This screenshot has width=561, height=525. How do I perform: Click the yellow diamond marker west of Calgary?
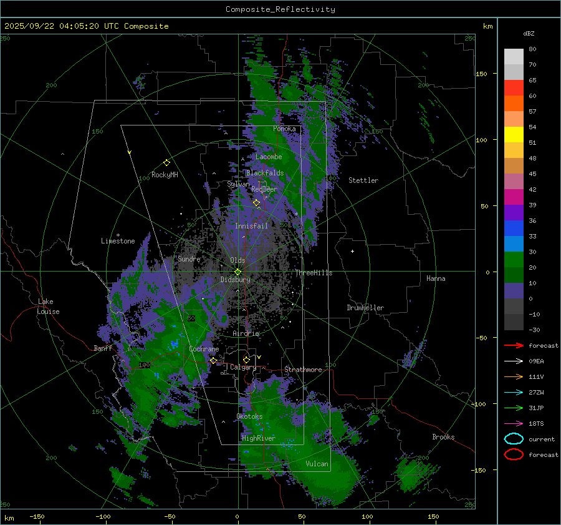213,361
